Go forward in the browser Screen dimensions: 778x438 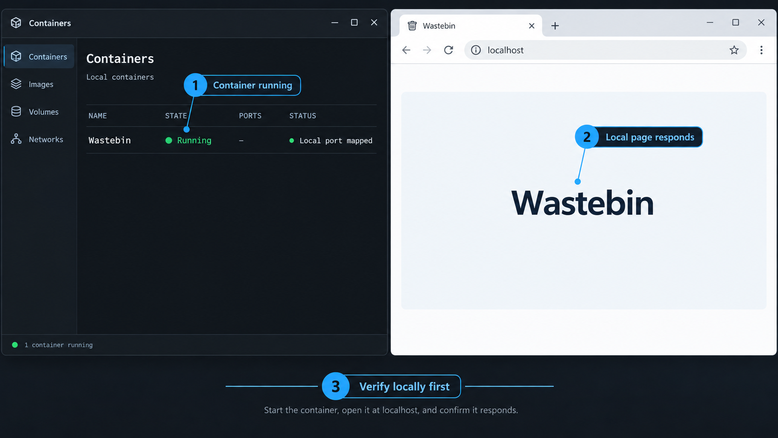click(x=427, y=50)
